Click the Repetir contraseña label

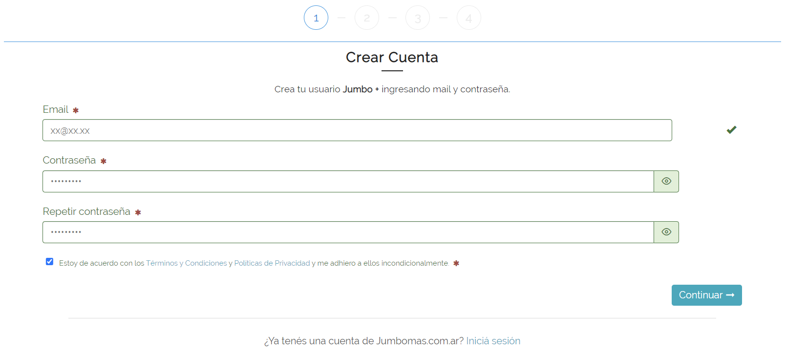[x=86, y=211]
